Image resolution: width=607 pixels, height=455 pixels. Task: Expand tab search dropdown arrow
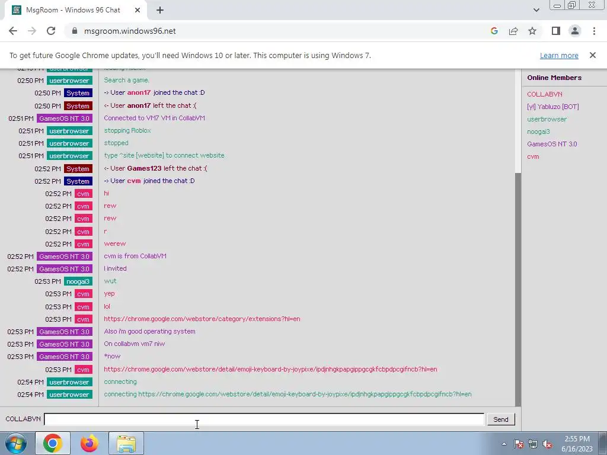point(536,10)
